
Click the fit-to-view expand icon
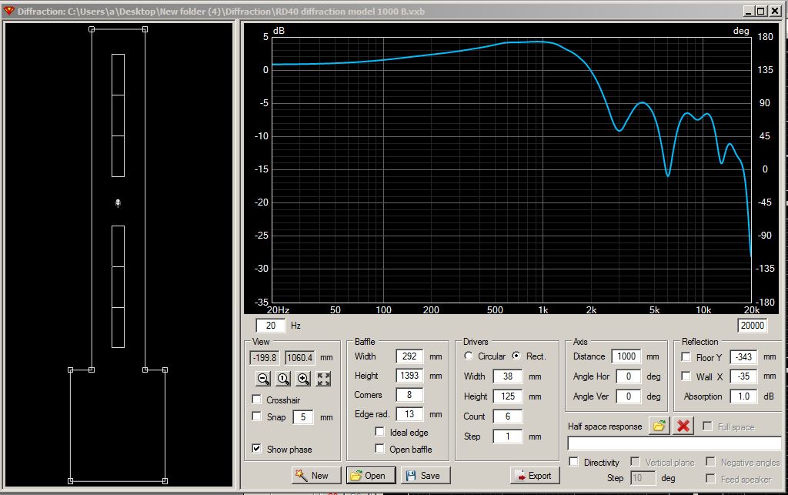(324, 379)
